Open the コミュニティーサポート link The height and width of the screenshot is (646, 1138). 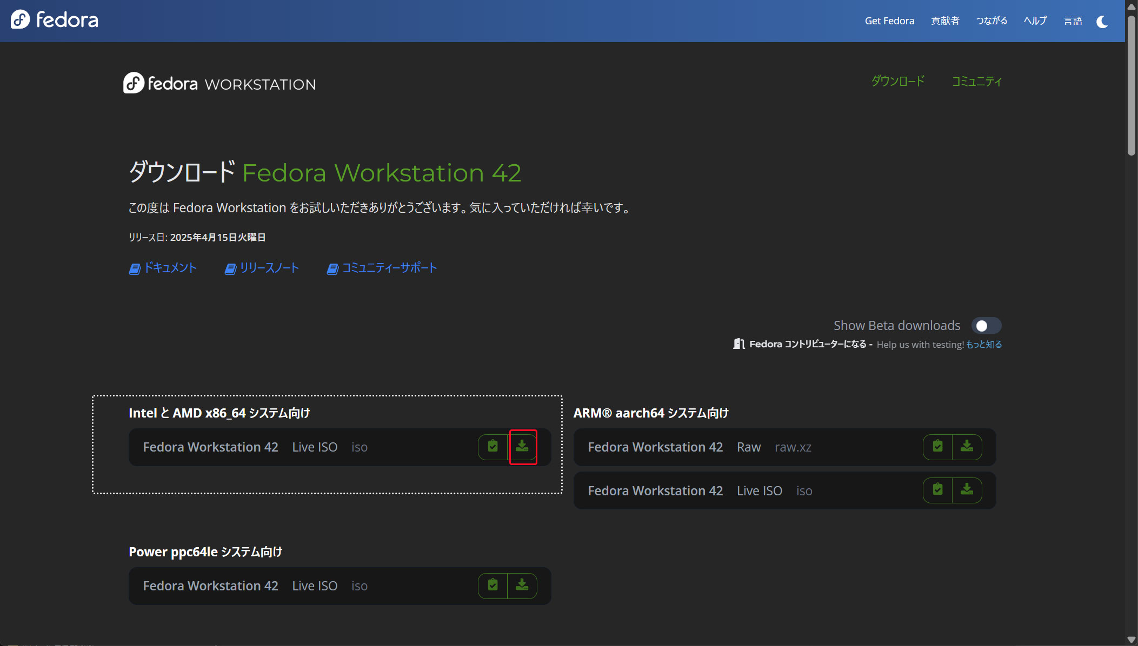click(x=389, y=268)
